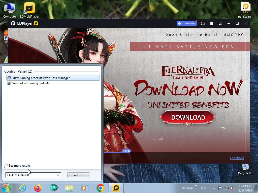This screenshot has height=193, width=258.
Task: Open the gamepad icon in LDPlayer title bar
Action: (203, 23)
